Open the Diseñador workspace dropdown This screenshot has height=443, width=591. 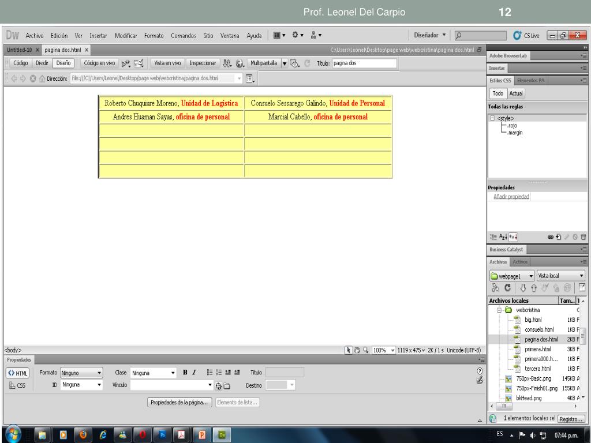429,35
